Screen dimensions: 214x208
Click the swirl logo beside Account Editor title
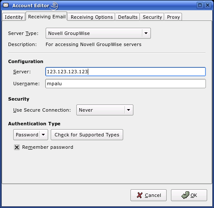pyautogui.click(x=54, y=6)
